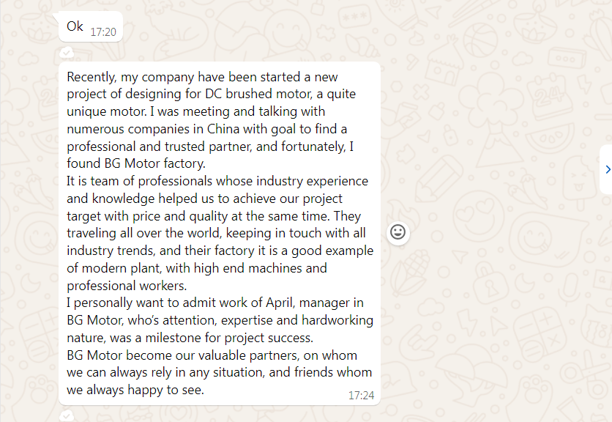Viewport: 612px width, 422px height.
Task: Click the "Ok" message text
Action: click(x=75, y=26)
